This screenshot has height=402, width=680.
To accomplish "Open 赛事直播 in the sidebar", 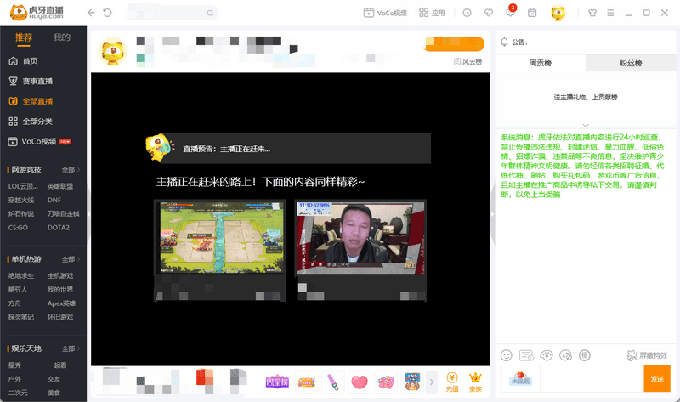I will point(37,81).
